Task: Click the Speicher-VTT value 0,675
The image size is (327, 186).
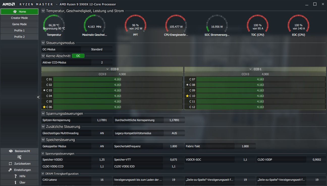Action: (x=174, y=160)
